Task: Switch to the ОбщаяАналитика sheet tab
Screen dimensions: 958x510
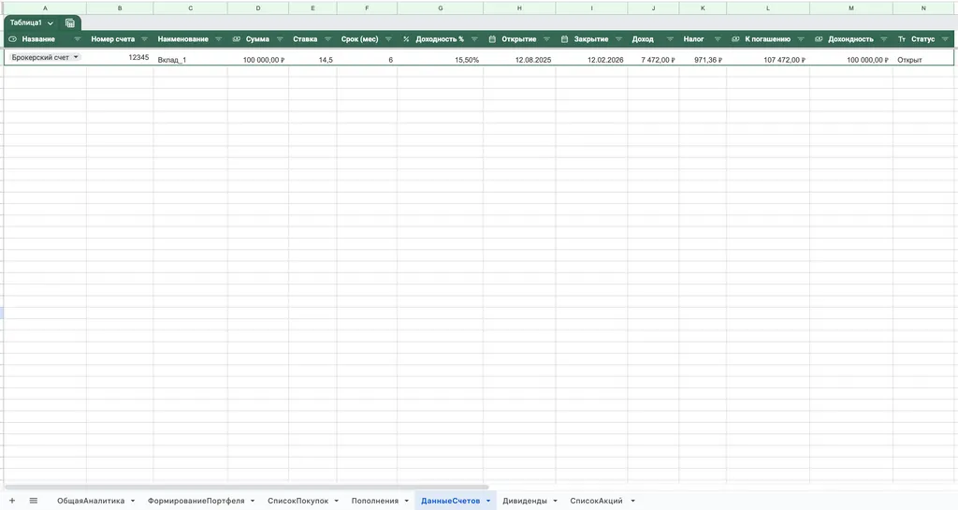Action: [x=90, y=501]
